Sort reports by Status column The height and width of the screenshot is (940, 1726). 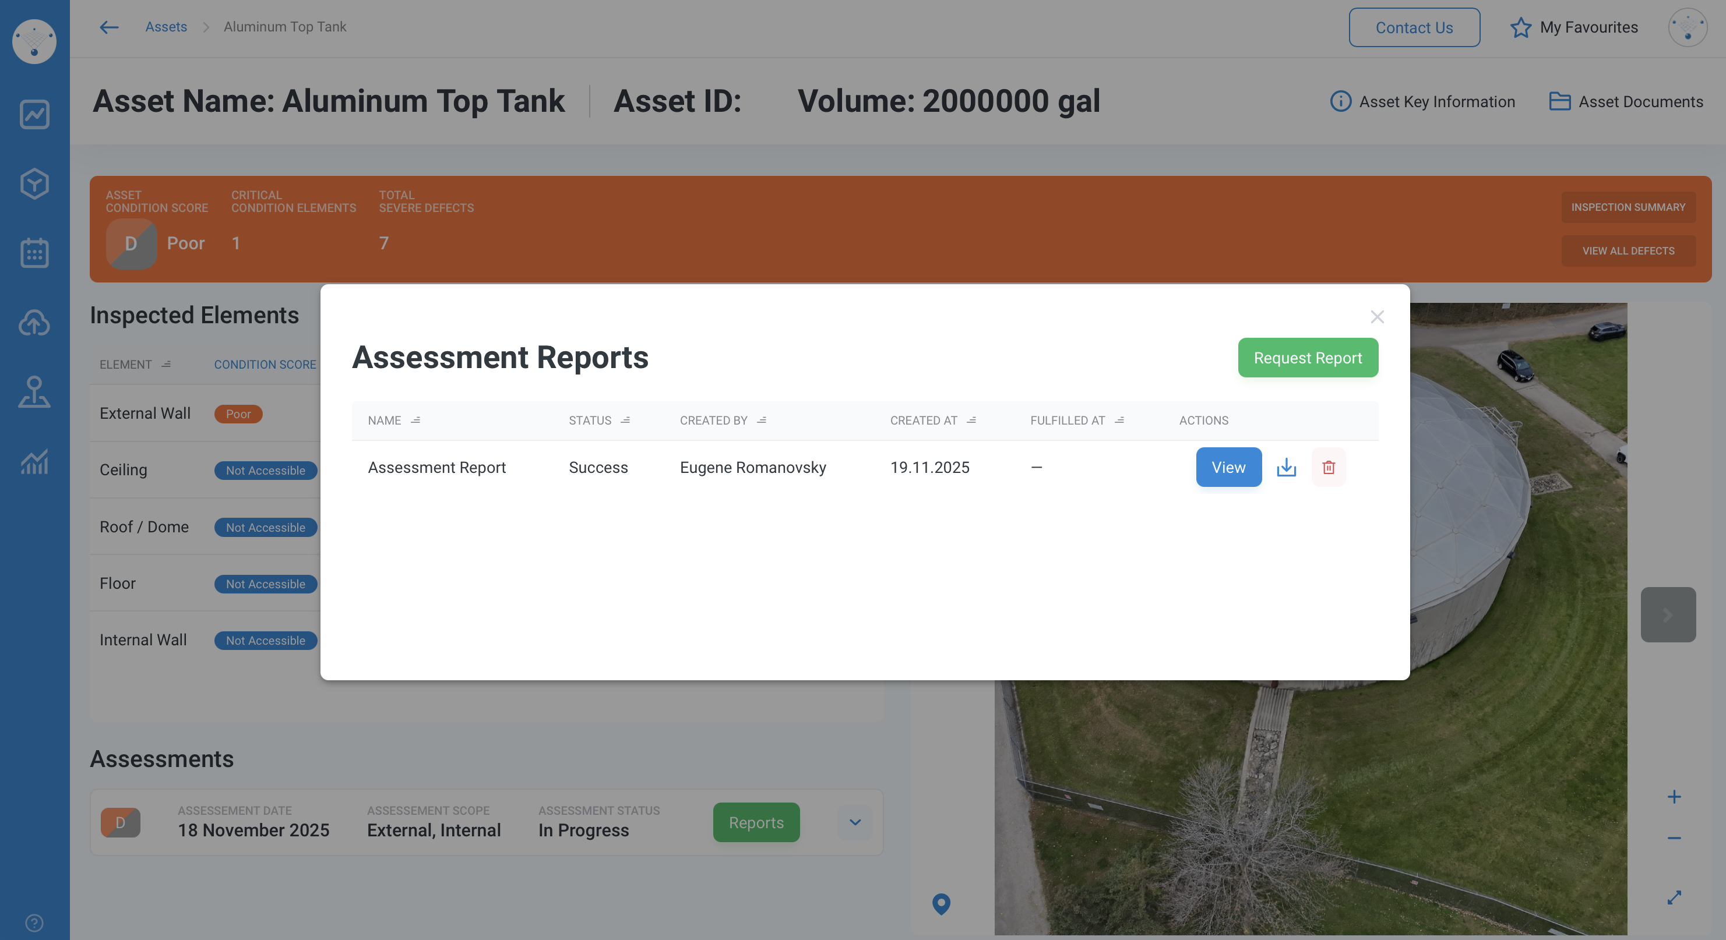pyautogui.click(x=625, y=420)
